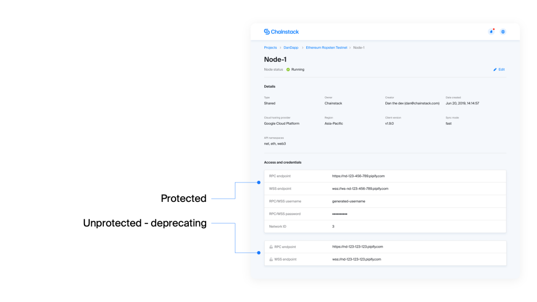Click the Chainstack logo

click(x=281, y=32)
